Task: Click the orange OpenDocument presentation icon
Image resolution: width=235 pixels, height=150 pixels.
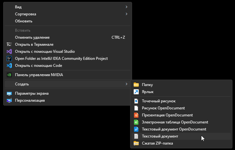Action: [136, 115]
